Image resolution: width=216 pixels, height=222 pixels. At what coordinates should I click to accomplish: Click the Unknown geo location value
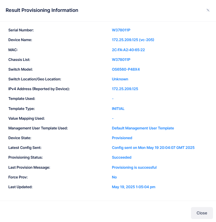(x=120, y=79)
